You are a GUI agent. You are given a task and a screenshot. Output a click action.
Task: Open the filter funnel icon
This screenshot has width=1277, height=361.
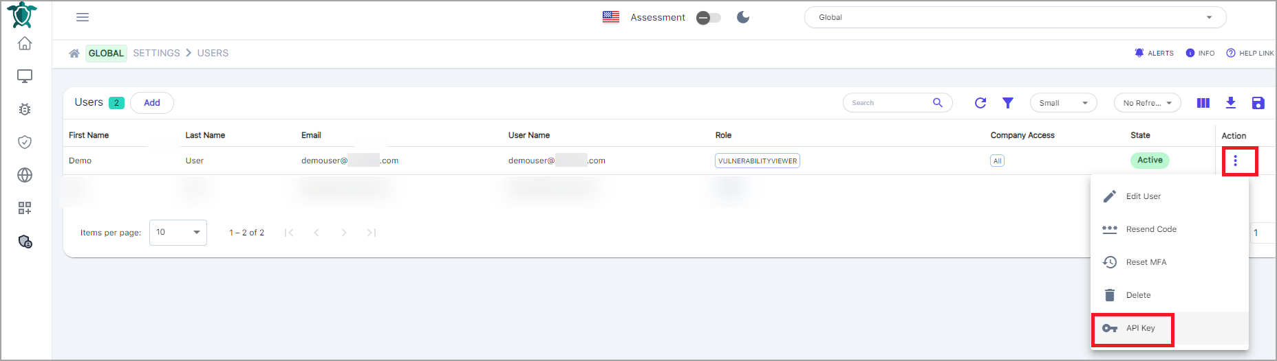coord(1007,103)
